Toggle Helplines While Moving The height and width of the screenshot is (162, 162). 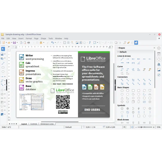pyautogui.click(x=68, y=43)
